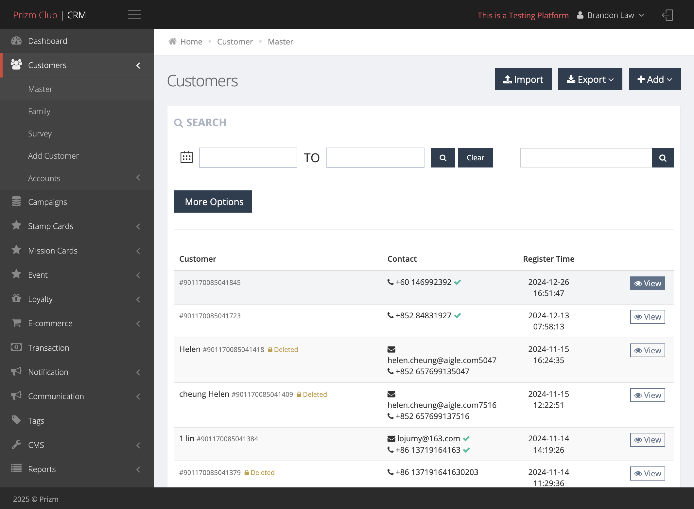
Task: Open the Export dropdown
Action: 590,79
